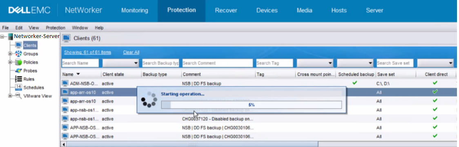
Task: Open the Media tab
Action: coord(305,10)
